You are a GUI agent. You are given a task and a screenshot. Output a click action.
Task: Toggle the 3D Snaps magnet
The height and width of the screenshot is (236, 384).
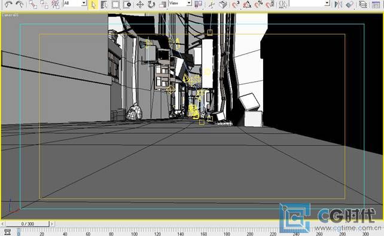pos(235,5)
